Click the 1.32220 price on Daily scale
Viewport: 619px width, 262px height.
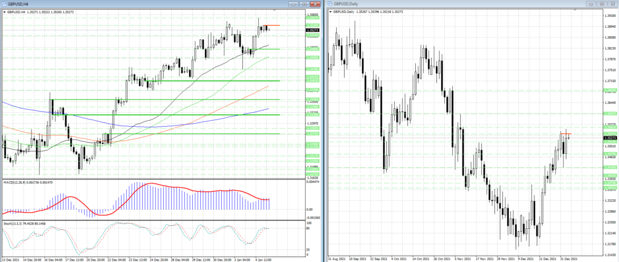click(x=610, y=200)
